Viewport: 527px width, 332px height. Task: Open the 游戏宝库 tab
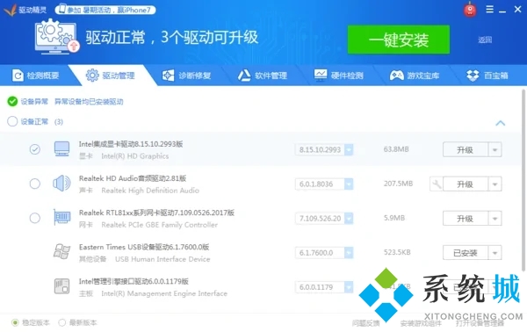tap(415, 76)
